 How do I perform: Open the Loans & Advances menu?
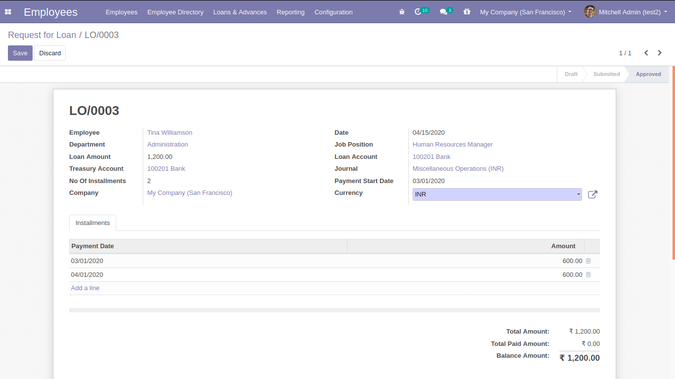[x=240, y=12]
